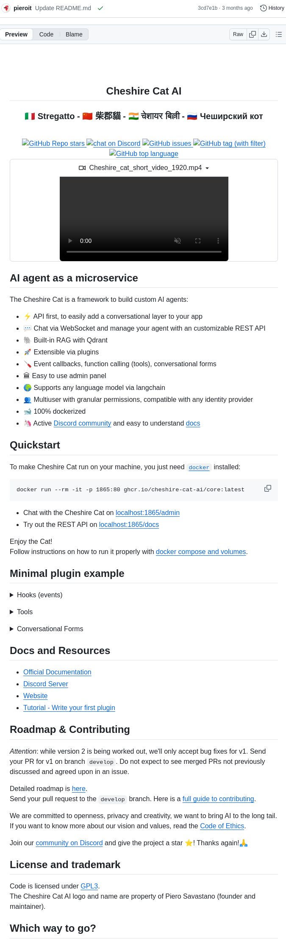286x944 pixels.
Task: Download the raw README file
Action: tap(264, 34)
